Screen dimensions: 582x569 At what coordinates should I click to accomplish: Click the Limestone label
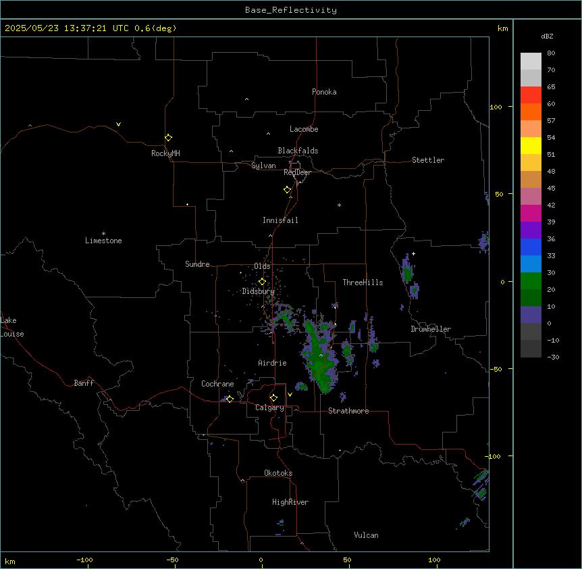point(103,241)
